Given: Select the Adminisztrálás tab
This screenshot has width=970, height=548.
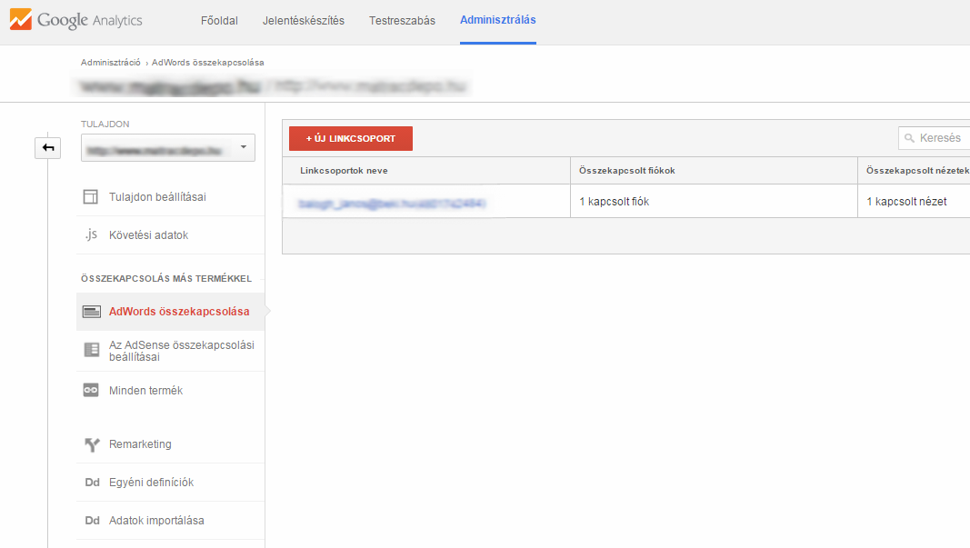Looking at the screenshot, I should pyautogui.click(x=498, y=20).
